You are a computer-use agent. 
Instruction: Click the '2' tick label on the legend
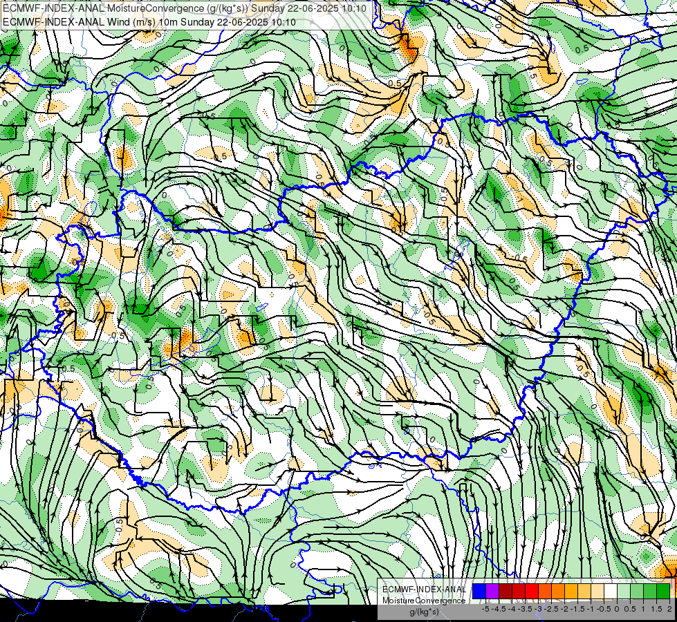click(x=669, y=609)
